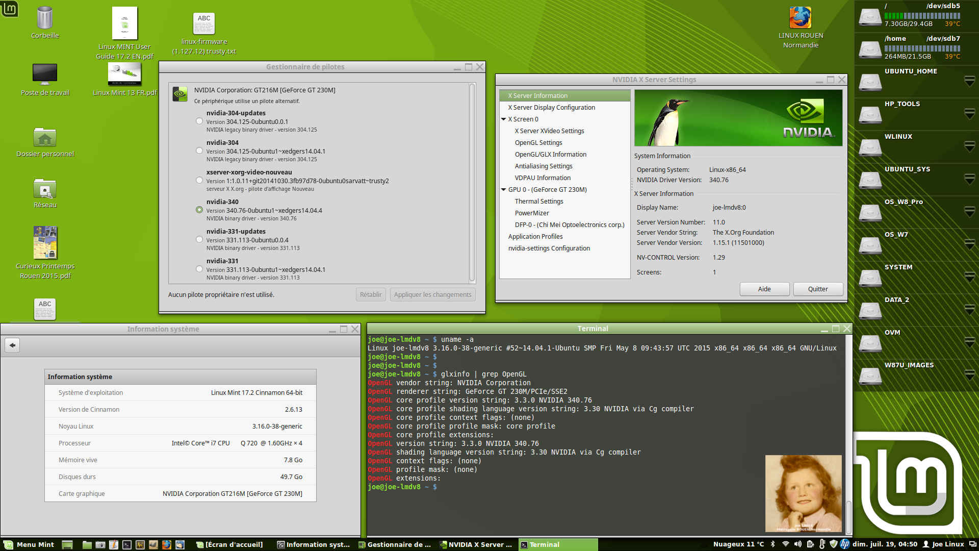
Task: Select X Server Display Configuration item
Action: coord(551,108)
